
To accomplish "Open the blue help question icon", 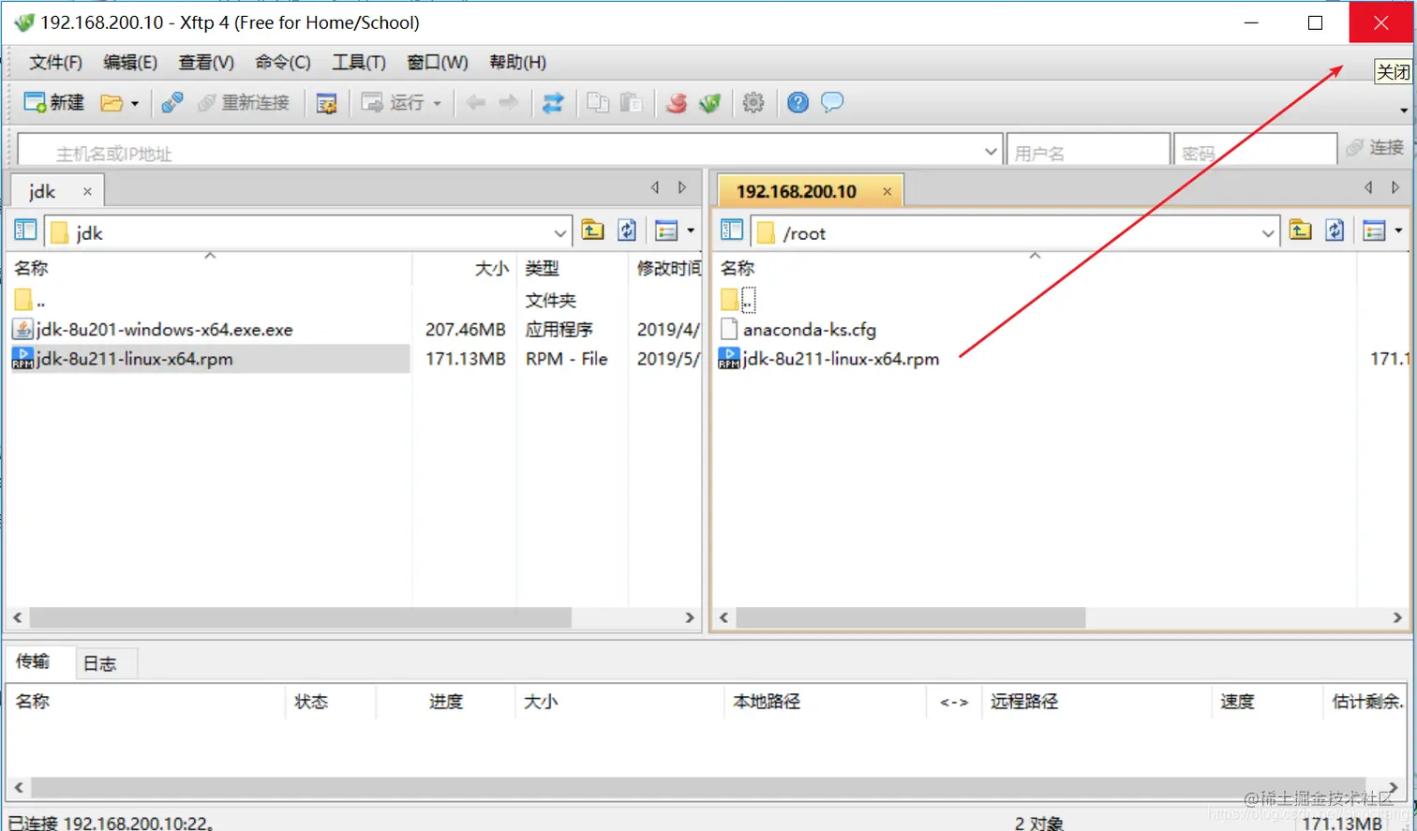I will tap(798, 102).
